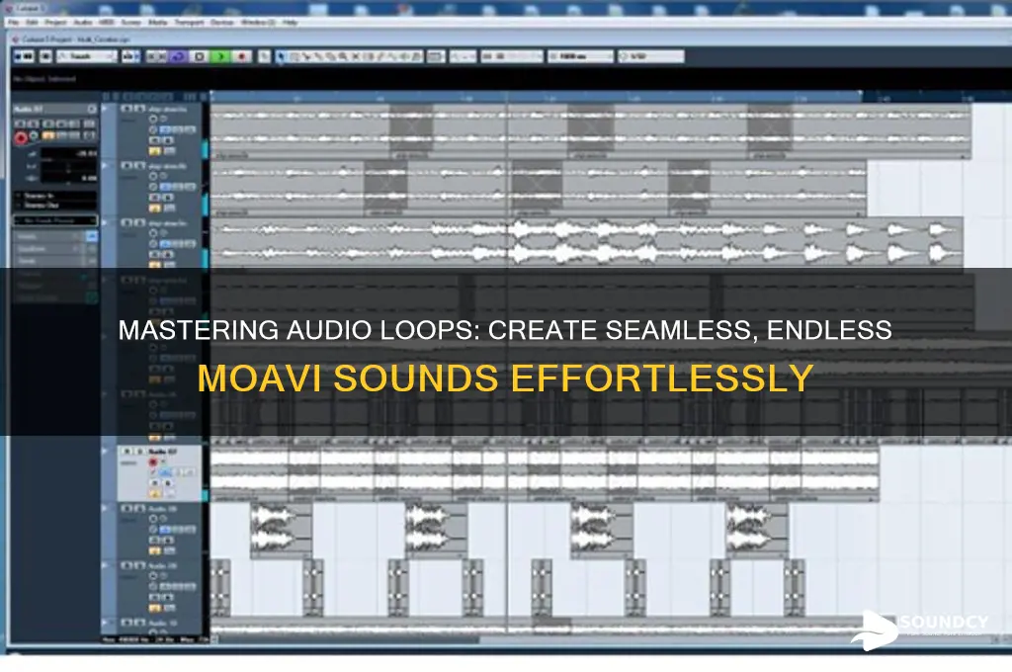
Task: Mute the second audio track
Action: tap(126, 166)
